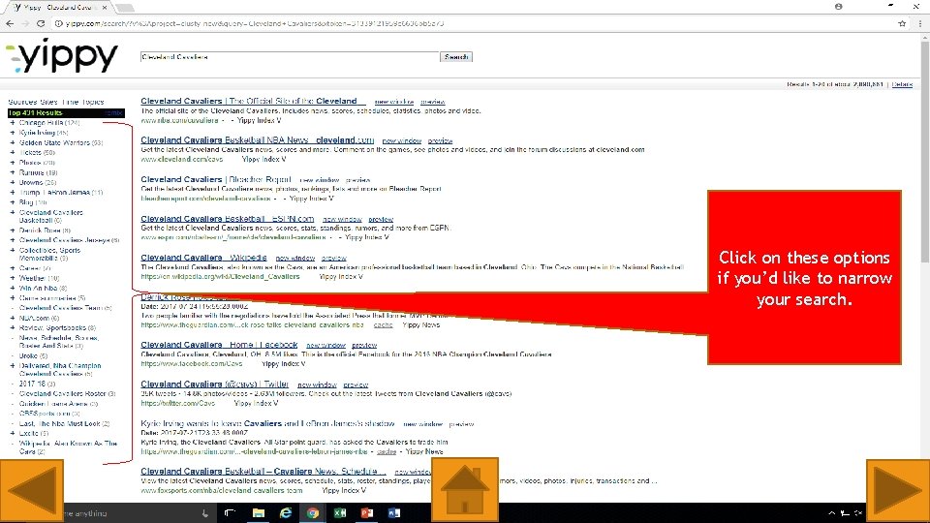Preview the Twitter result

point(356,385)
